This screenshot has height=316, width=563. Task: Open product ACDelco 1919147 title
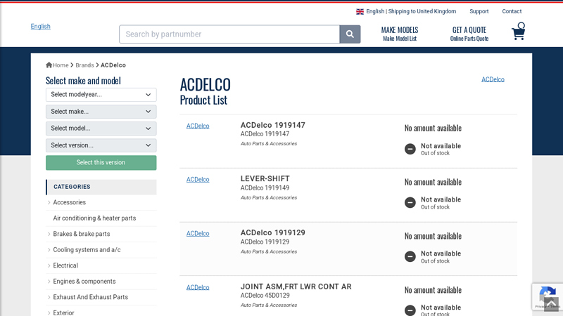coord(273,125)
